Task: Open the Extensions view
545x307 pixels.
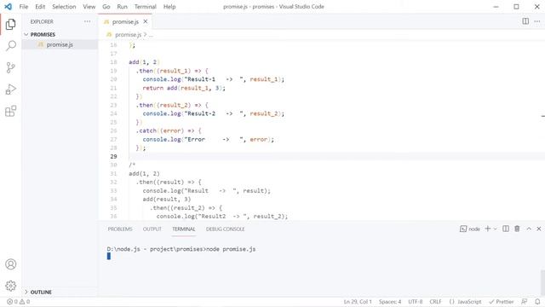Action: point(11,111)
